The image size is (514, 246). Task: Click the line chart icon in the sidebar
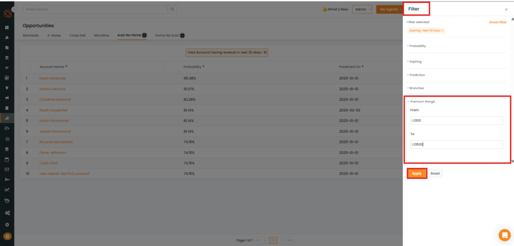7,189
